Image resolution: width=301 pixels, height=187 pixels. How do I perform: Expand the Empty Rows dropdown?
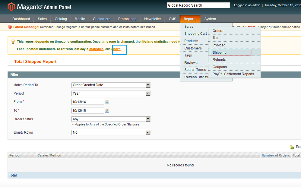(148, 132)
